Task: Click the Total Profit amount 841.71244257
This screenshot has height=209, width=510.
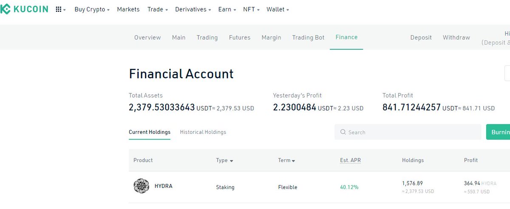Action: pos(412,107)
